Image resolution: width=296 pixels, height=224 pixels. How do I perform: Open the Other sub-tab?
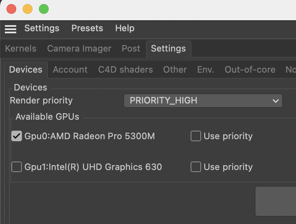click(x=175, y=69)
